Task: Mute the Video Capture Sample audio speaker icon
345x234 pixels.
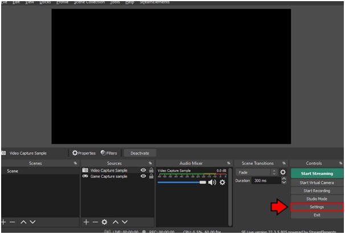Action: [x=212, y=183]
